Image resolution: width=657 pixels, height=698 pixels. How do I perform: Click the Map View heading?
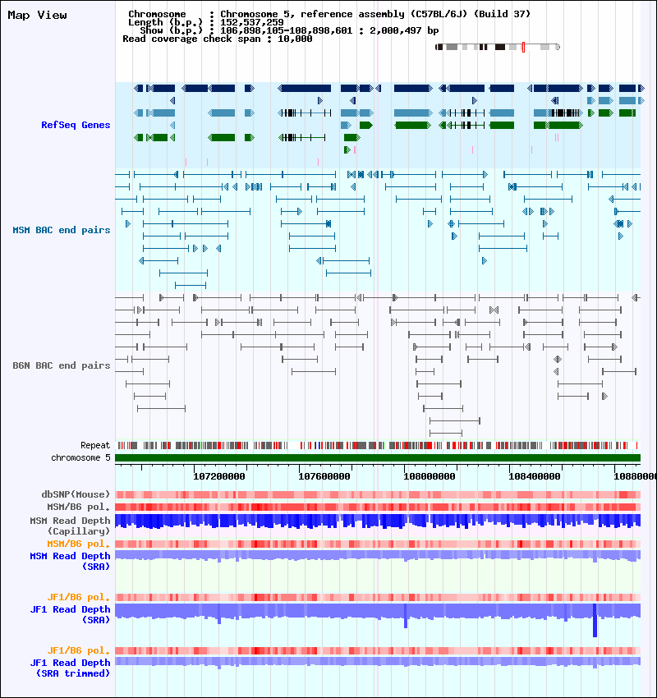38,15
